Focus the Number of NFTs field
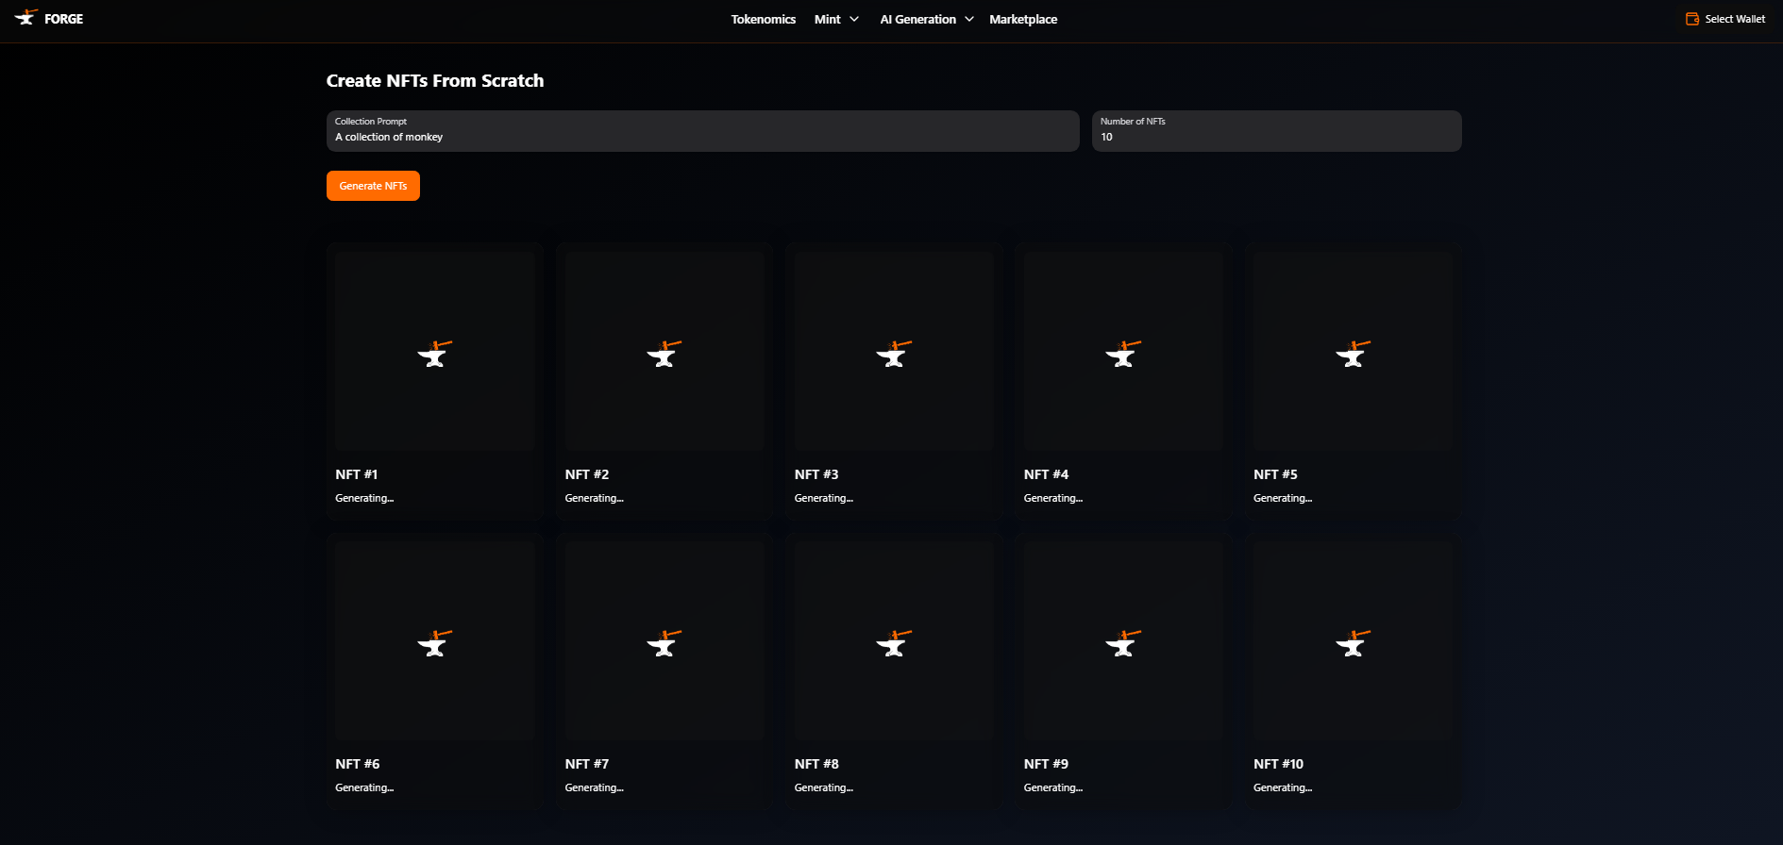Screen dimensions: 1783x845 click(1276, 131)
